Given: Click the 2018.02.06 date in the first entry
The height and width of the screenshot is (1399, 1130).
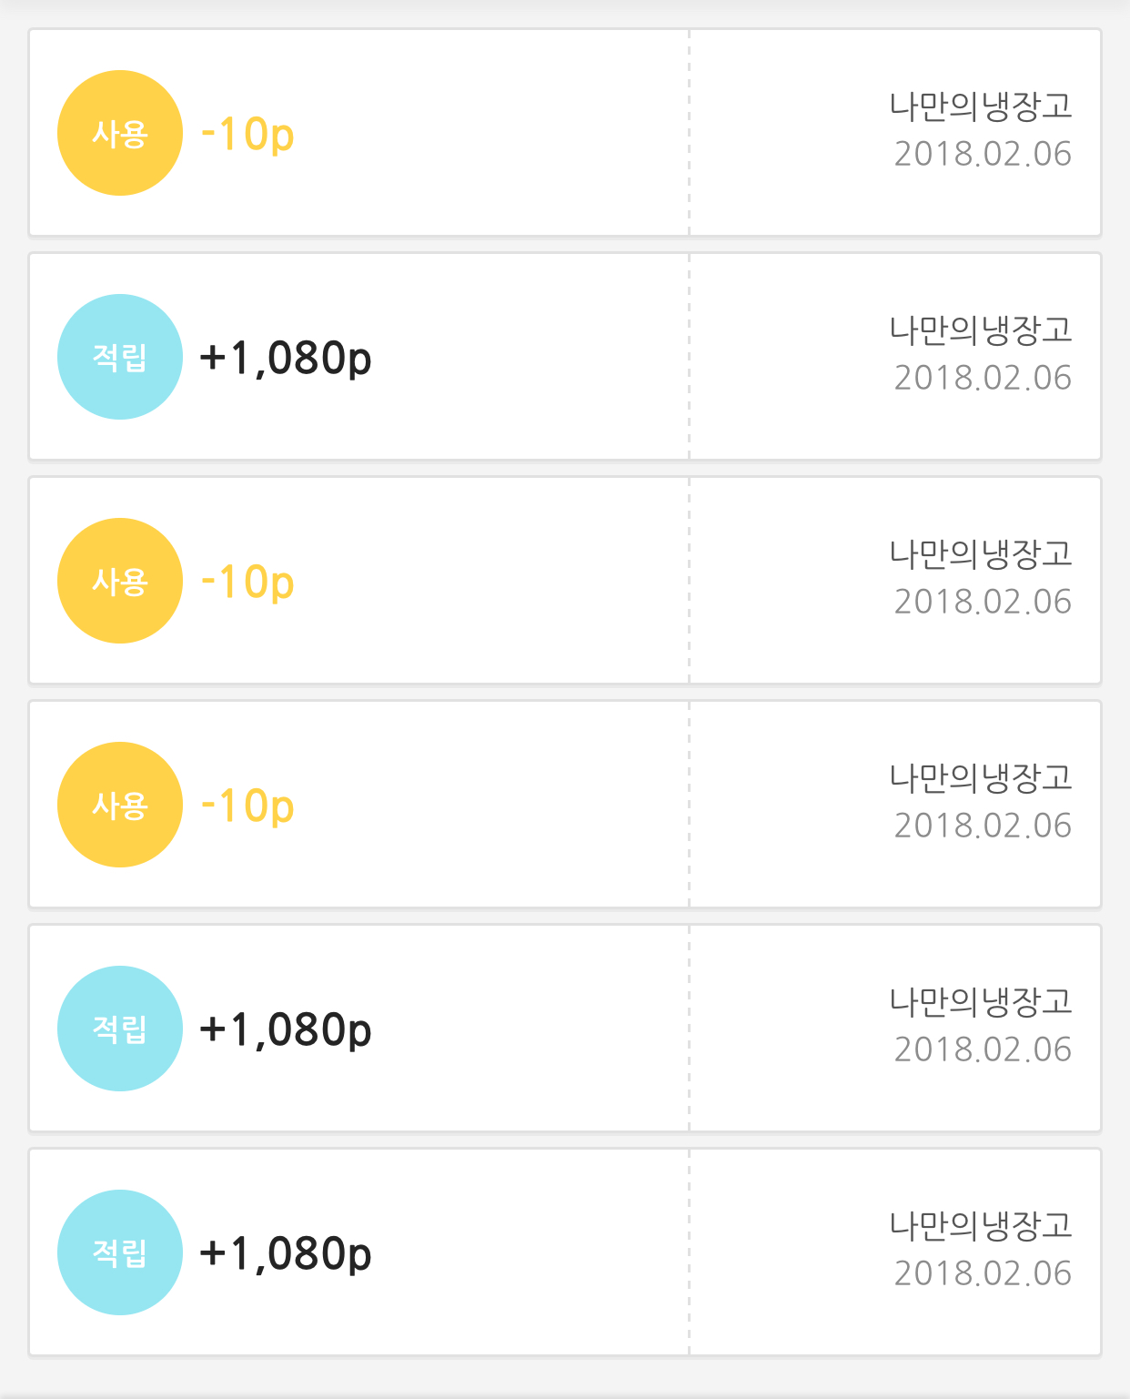Looking at the screenshot, I should (x=983, y=154).
